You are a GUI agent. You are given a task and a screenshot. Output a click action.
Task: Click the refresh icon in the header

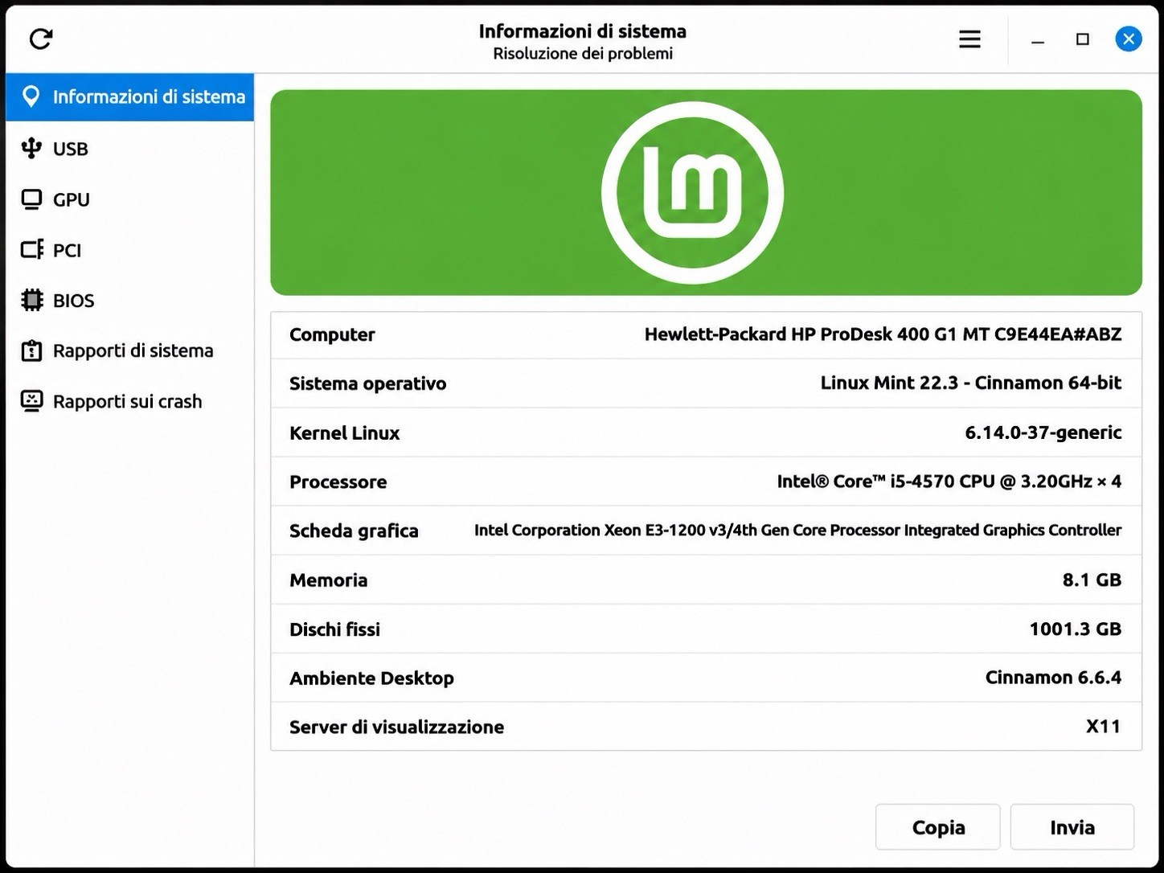[x=41, y=39]
